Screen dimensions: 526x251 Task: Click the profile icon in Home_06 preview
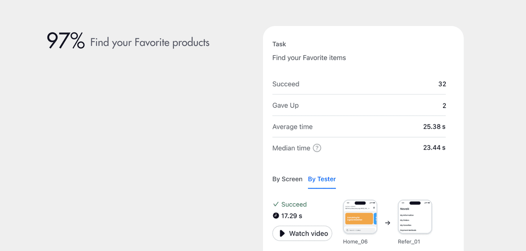(x=374, y=208)
